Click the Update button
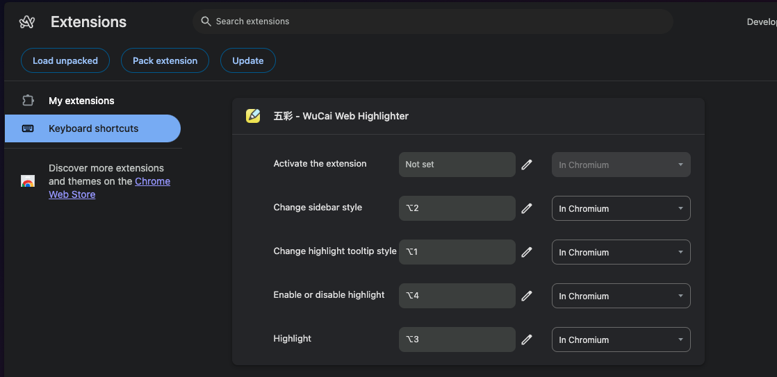 coord(248,60)
